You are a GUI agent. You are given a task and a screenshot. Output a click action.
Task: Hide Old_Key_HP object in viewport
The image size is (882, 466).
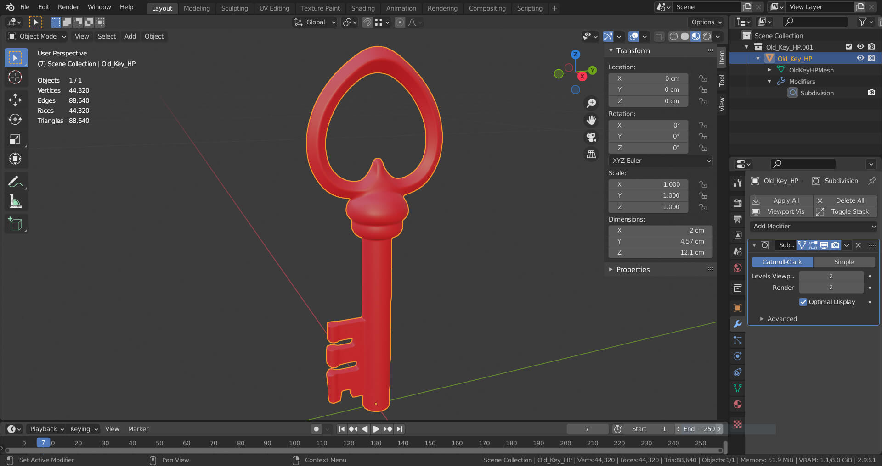[860, 58]
